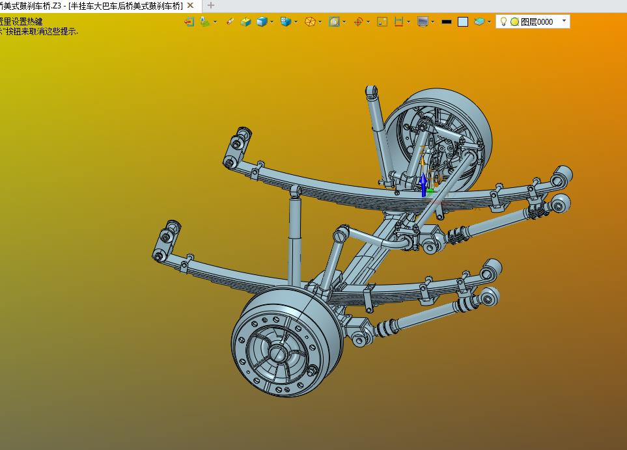The width and height of the screenshot is (627, 450).
Task: Click the yellow box display icon
Action: point(245,21)
